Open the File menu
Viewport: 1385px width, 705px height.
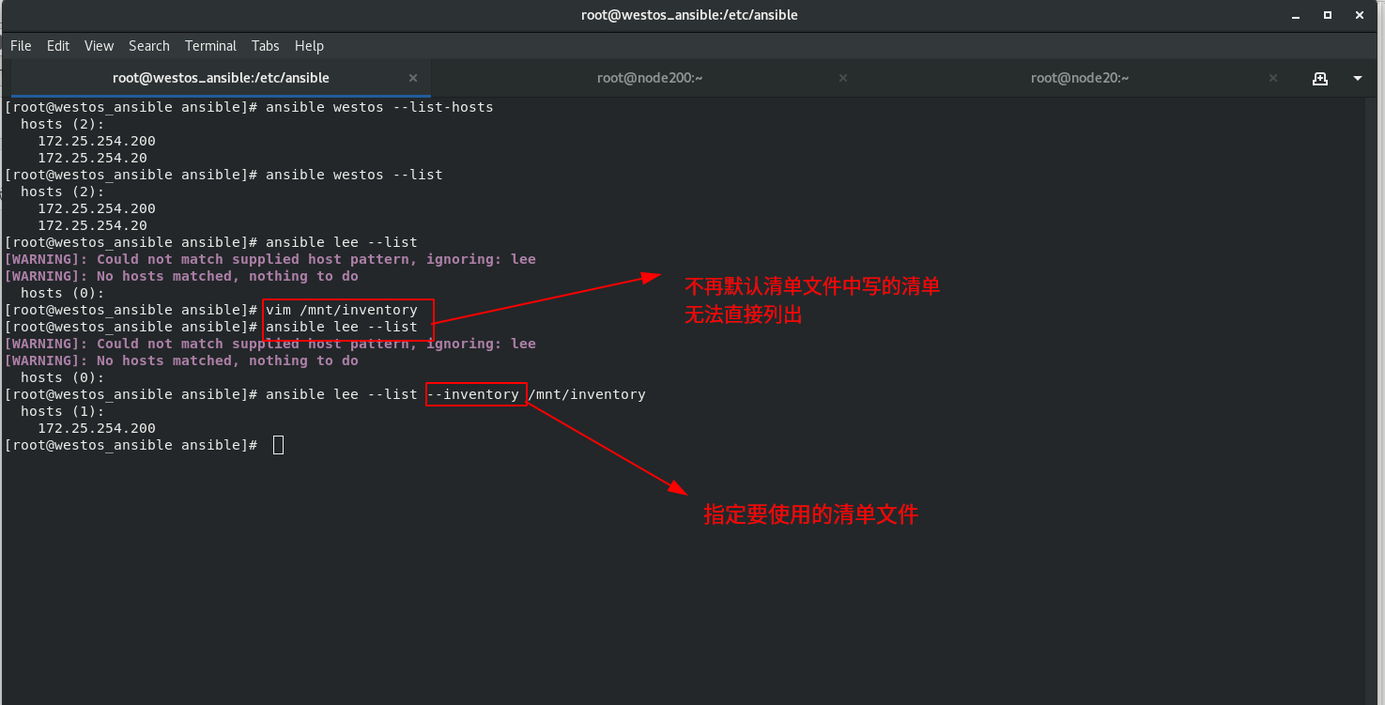[21, 46]
